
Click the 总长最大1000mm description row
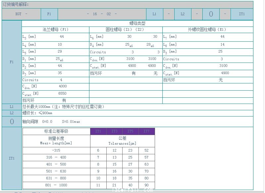click(x=63, y=107)
